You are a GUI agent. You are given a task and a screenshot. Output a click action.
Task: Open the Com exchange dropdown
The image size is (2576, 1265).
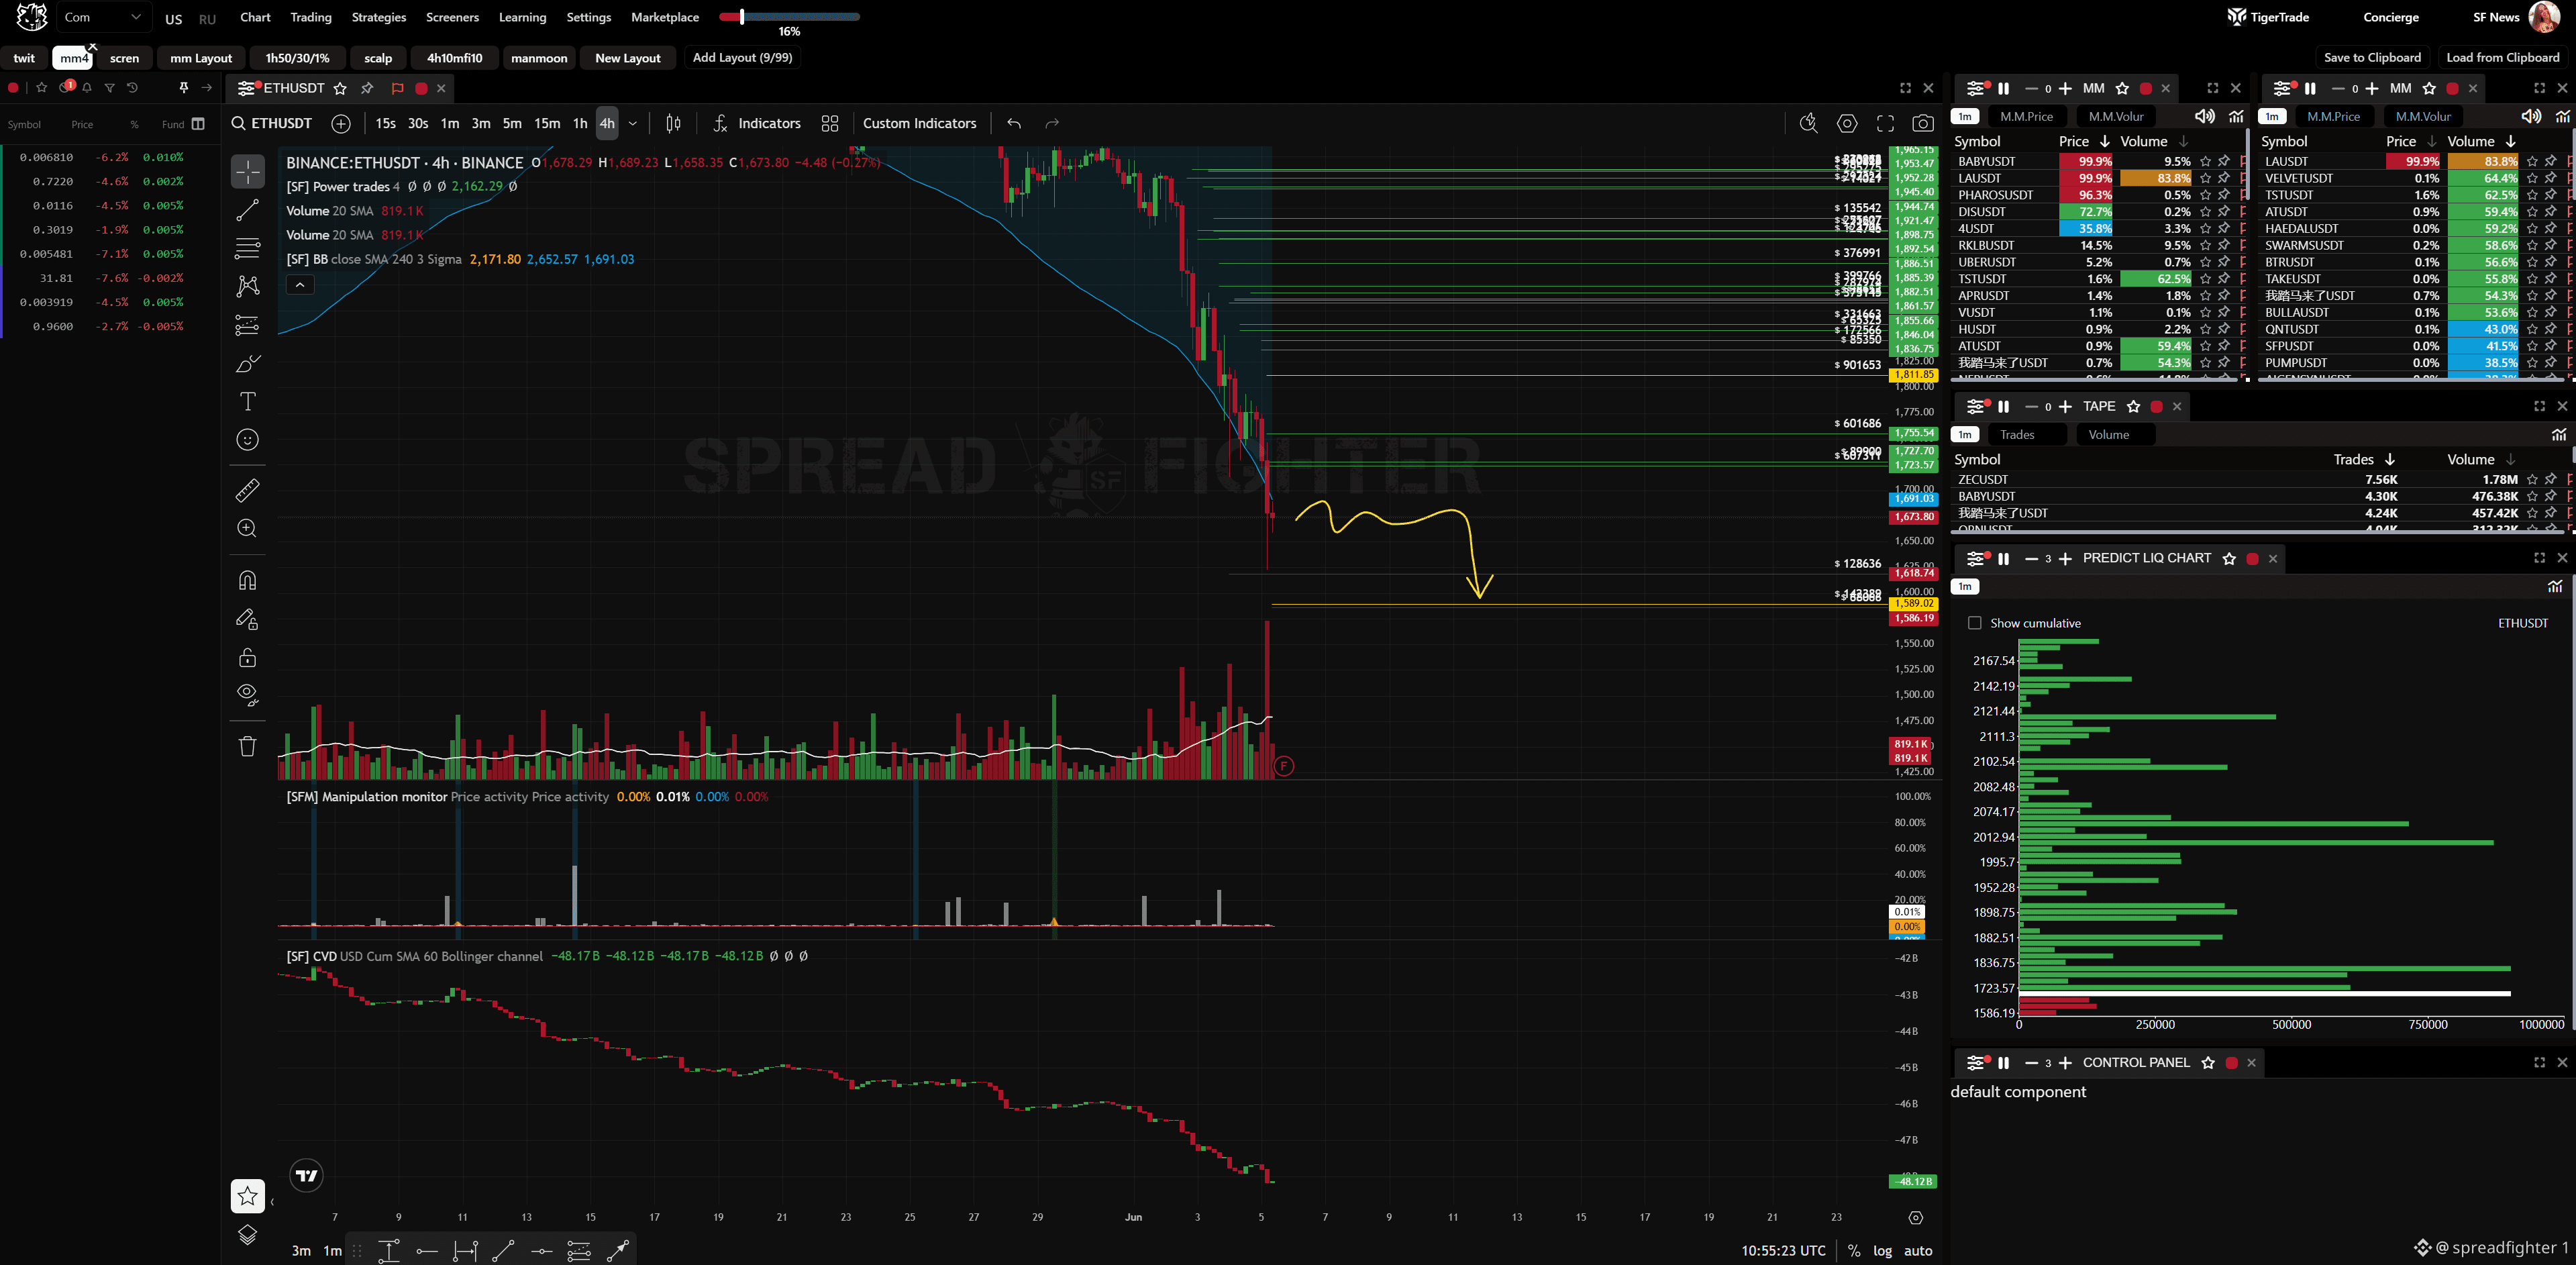(x=103, y=17)
